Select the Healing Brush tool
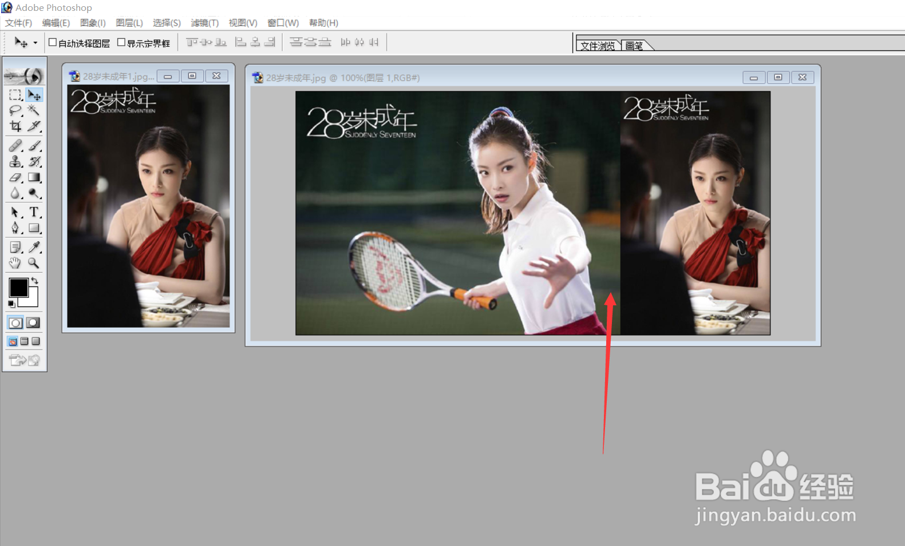This screenshot has width=905, height=546. click(x=15, y=146)
